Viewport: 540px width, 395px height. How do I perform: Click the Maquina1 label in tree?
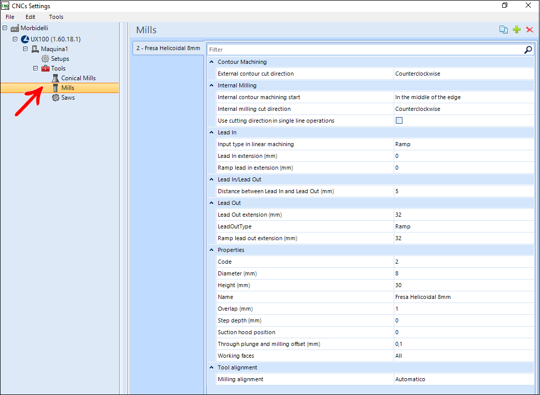(x=54, y=49)
